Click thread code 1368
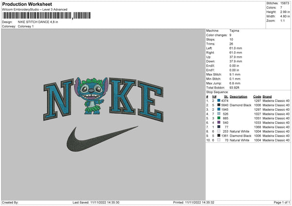 click(257, 127)
